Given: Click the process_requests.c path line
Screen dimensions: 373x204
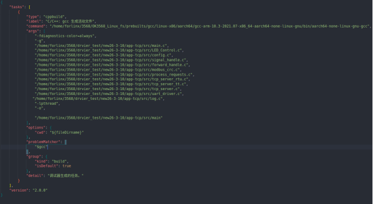Looking at the screenshot, I should click(x=114, y=74).
